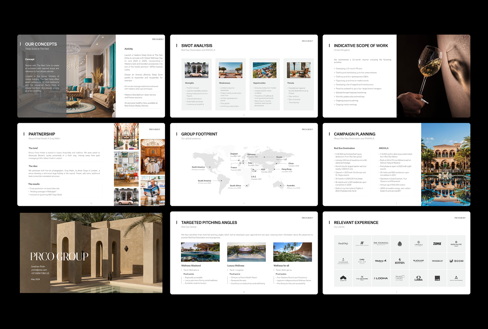This screenshot has width=488, height=329.
Task: Click the jrivlin@prco.com email address
Action: click(39, 270)
